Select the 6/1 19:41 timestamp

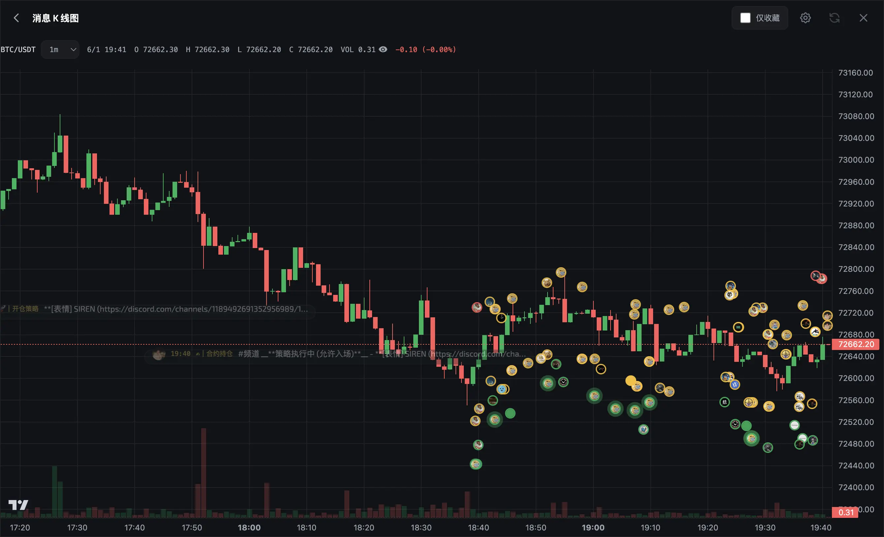(x=107, y=49)
